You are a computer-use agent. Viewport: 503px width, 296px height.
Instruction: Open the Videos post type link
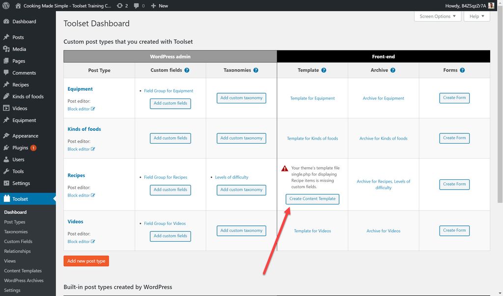tap(75, 222)
